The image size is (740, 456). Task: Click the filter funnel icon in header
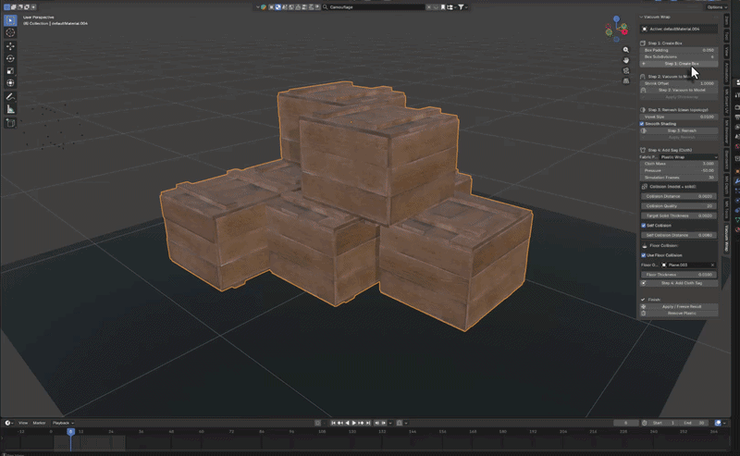click(x=461, y=7)
